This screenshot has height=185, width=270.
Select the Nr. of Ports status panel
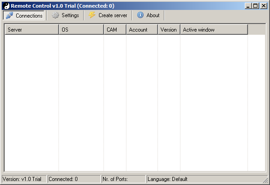[x=123, y=179]
